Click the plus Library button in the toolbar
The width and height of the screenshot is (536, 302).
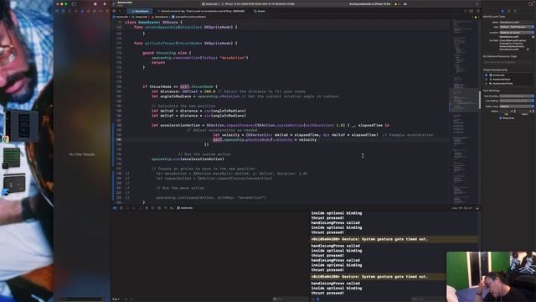[x=477, y=4]
